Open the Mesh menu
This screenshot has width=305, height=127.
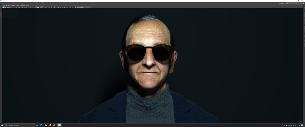point(31,3)
